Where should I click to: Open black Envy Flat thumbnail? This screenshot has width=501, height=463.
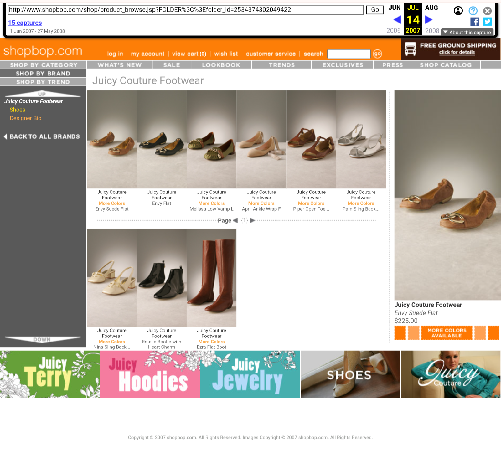(x=162, y=139)
